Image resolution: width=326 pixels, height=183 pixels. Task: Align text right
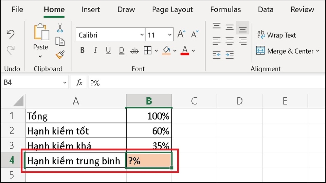(242, 41)
